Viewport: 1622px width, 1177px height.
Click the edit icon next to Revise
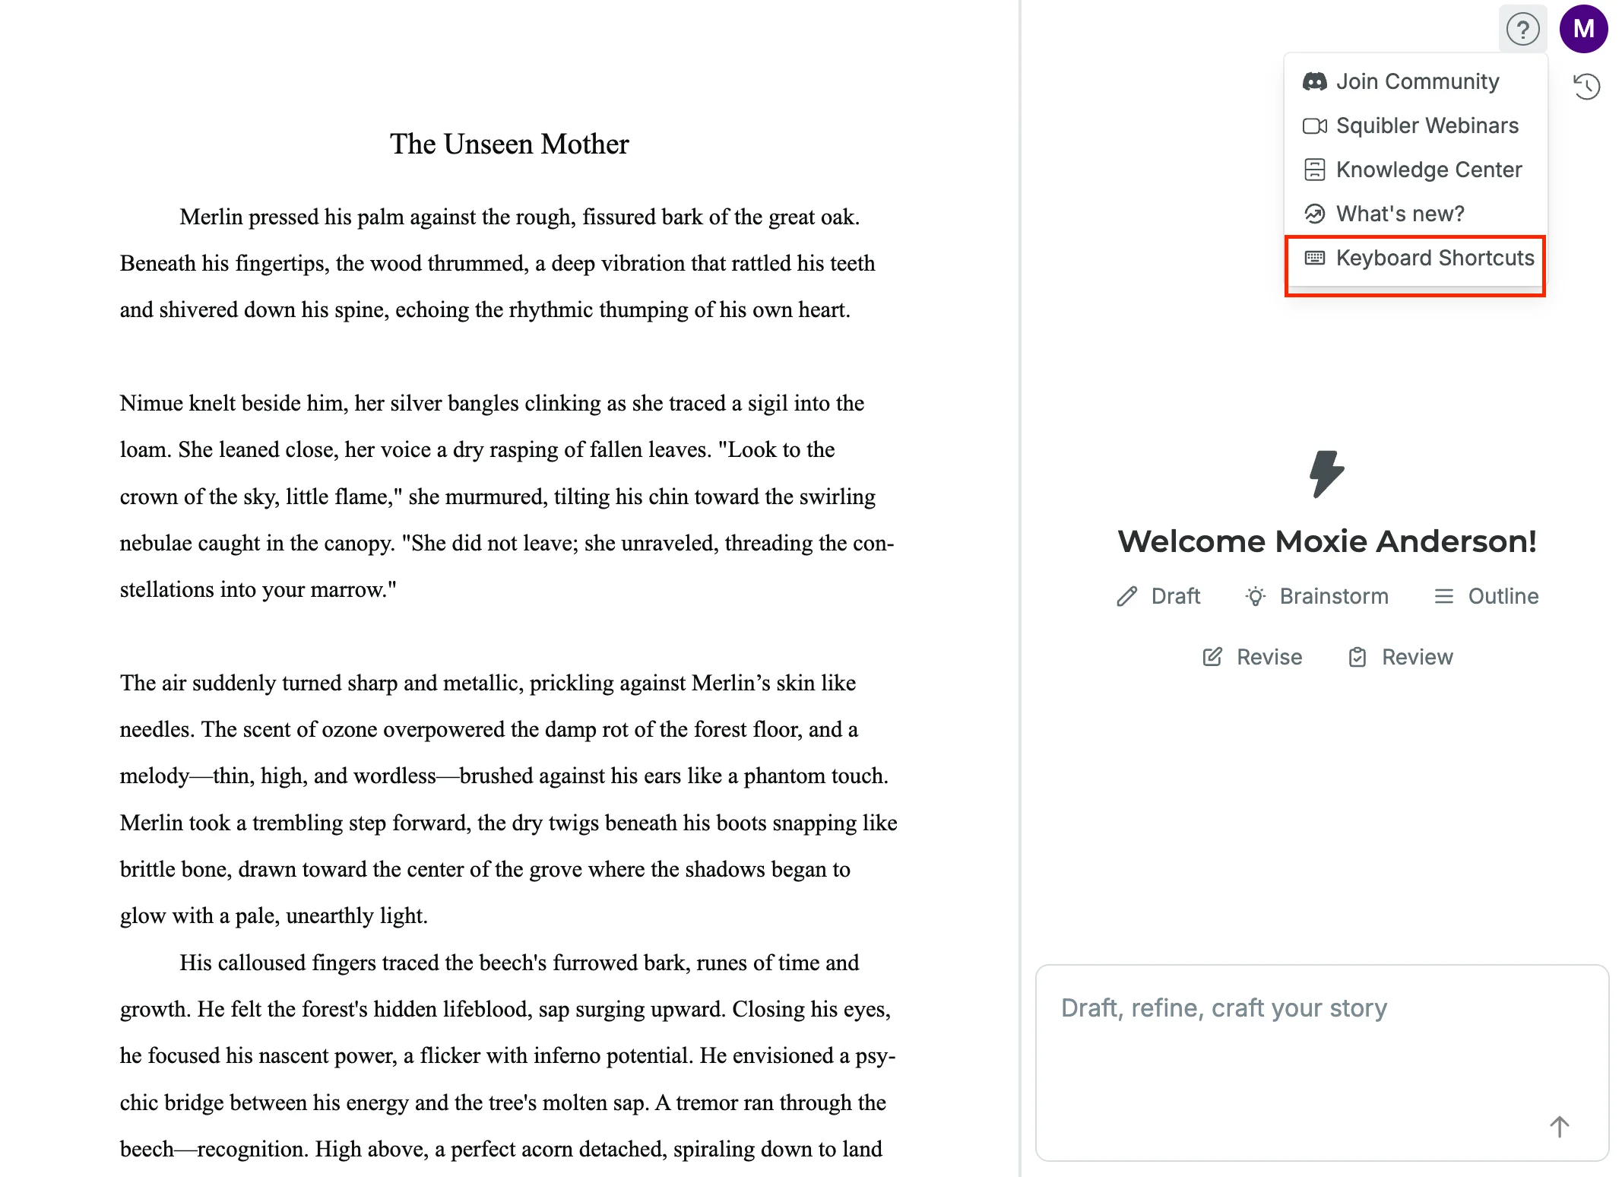click(x=1212, y=657)
